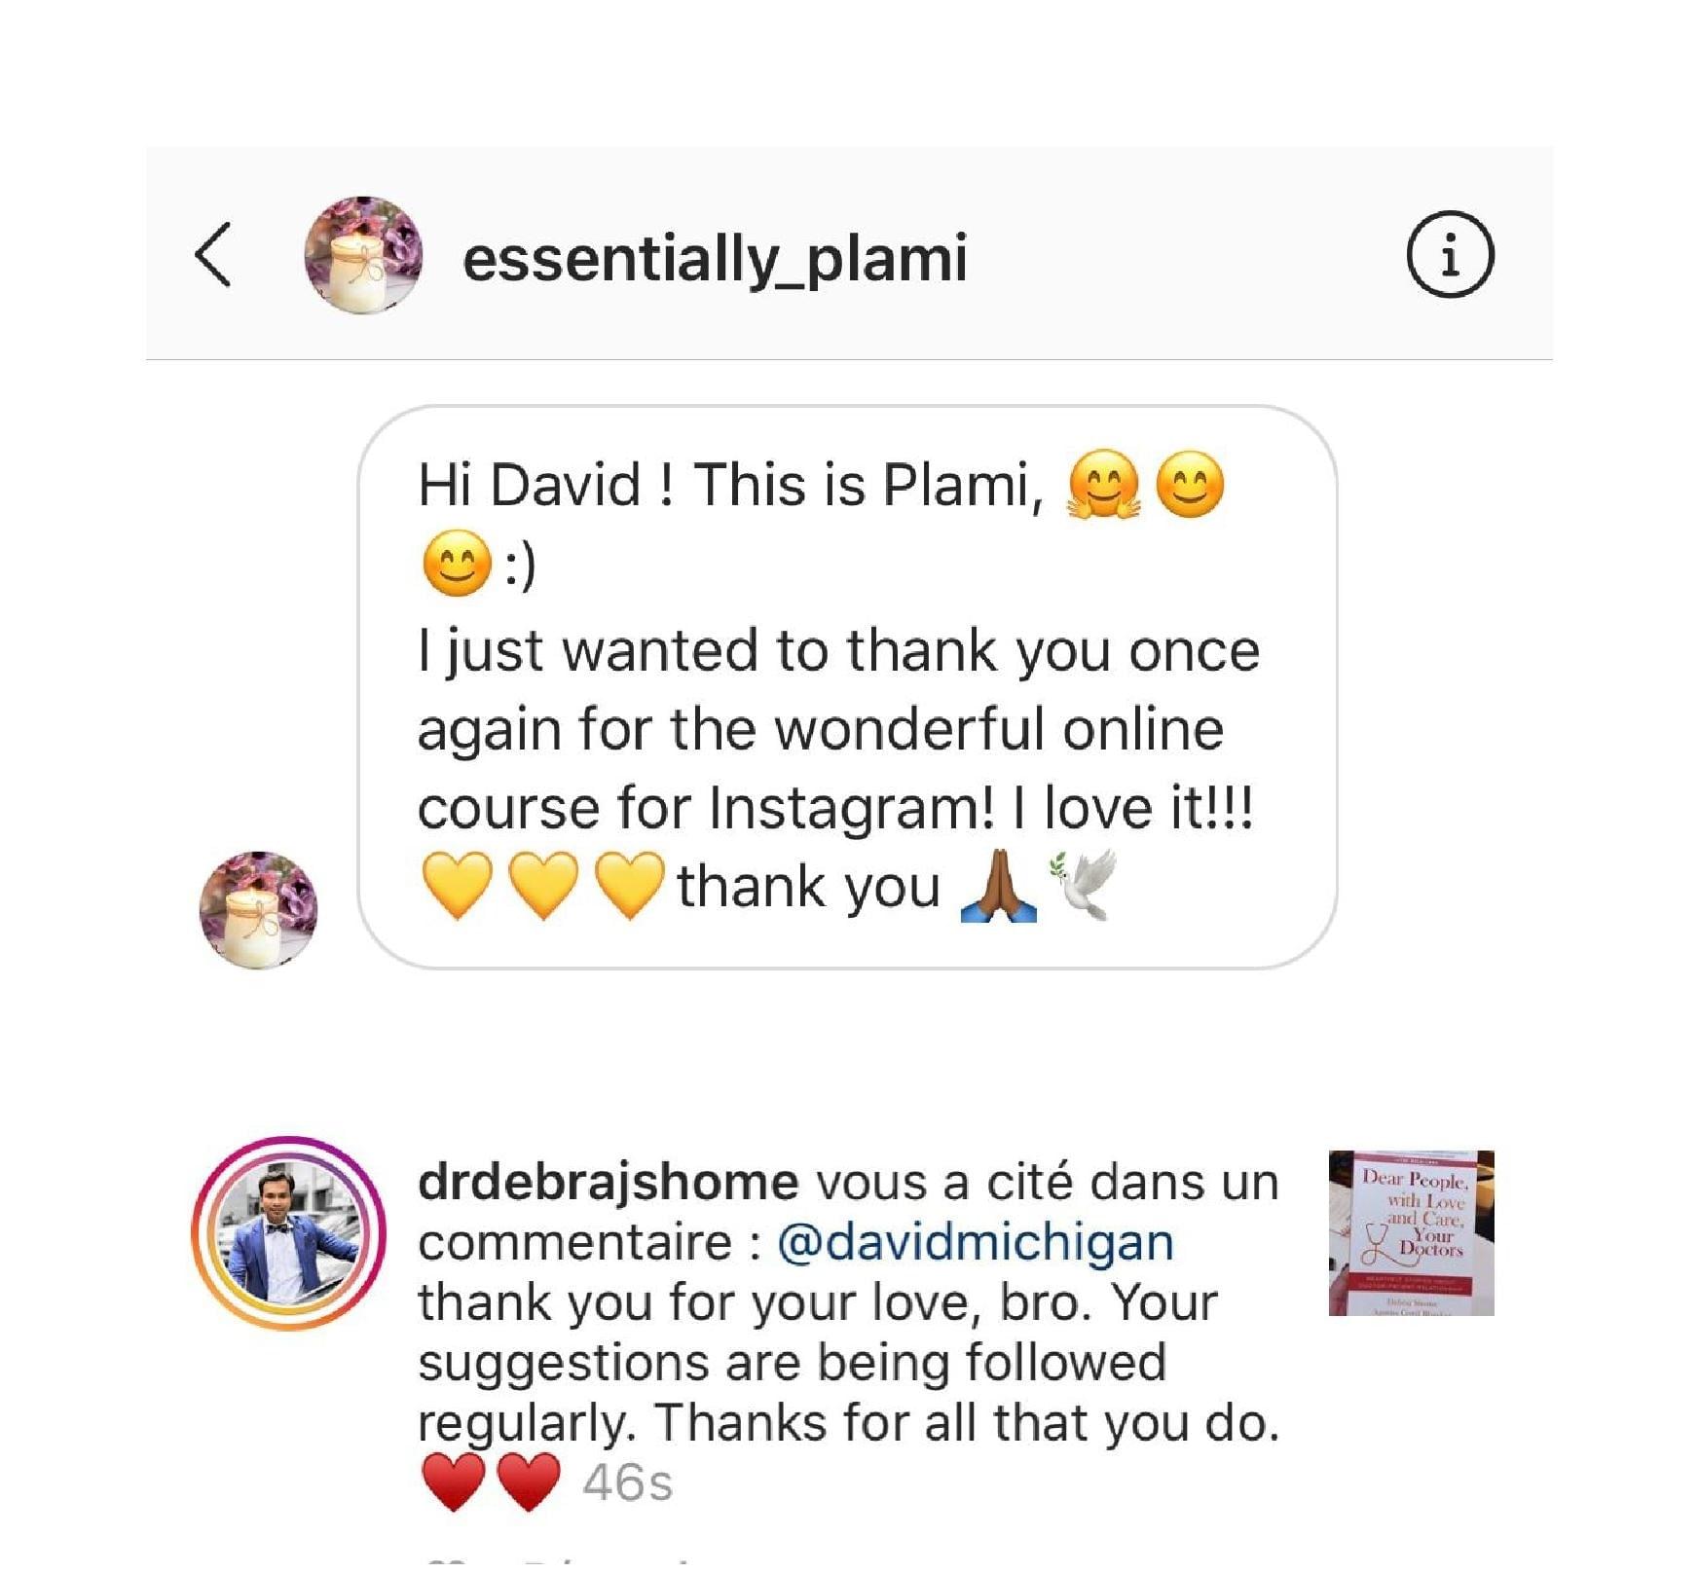
Task: Tap the third yellow heart before 'thank you'
Action: (629, 886)
